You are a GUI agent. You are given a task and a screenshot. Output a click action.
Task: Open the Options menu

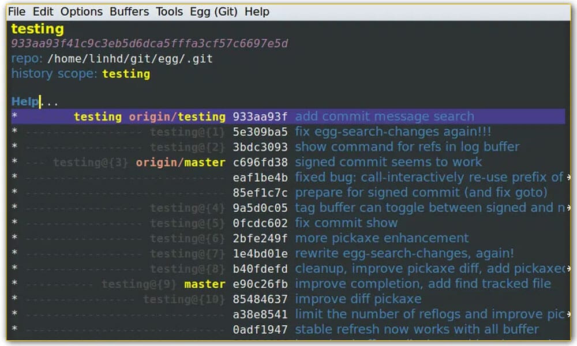point(81,12)
